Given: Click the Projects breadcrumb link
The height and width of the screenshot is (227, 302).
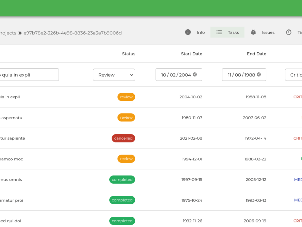Looking at the screenshot, I should tap(8, 33).
